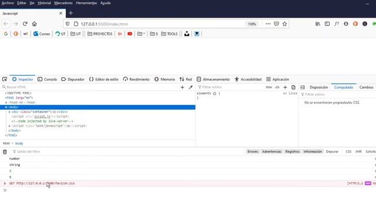Collapse the body element node
Image resolution: width=376 pixels, height=211 pixels.
click(x=6, y=107)
